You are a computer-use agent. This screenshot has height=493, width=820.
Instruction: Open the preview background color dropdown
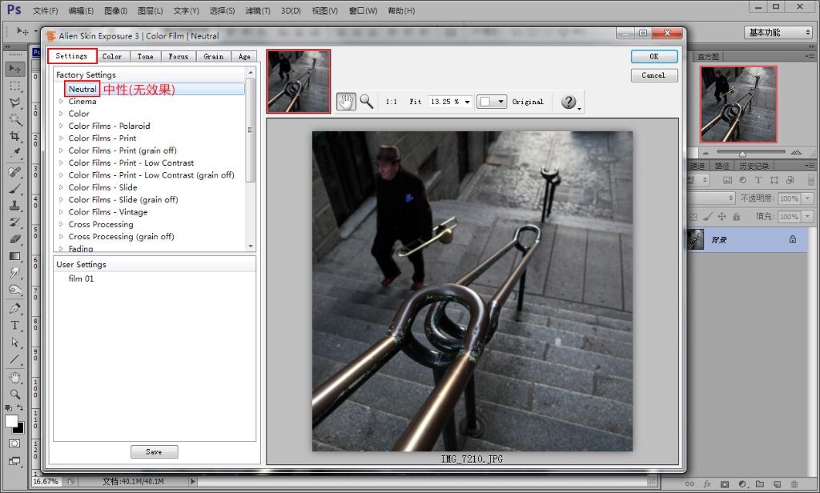[x=501, y=102]
